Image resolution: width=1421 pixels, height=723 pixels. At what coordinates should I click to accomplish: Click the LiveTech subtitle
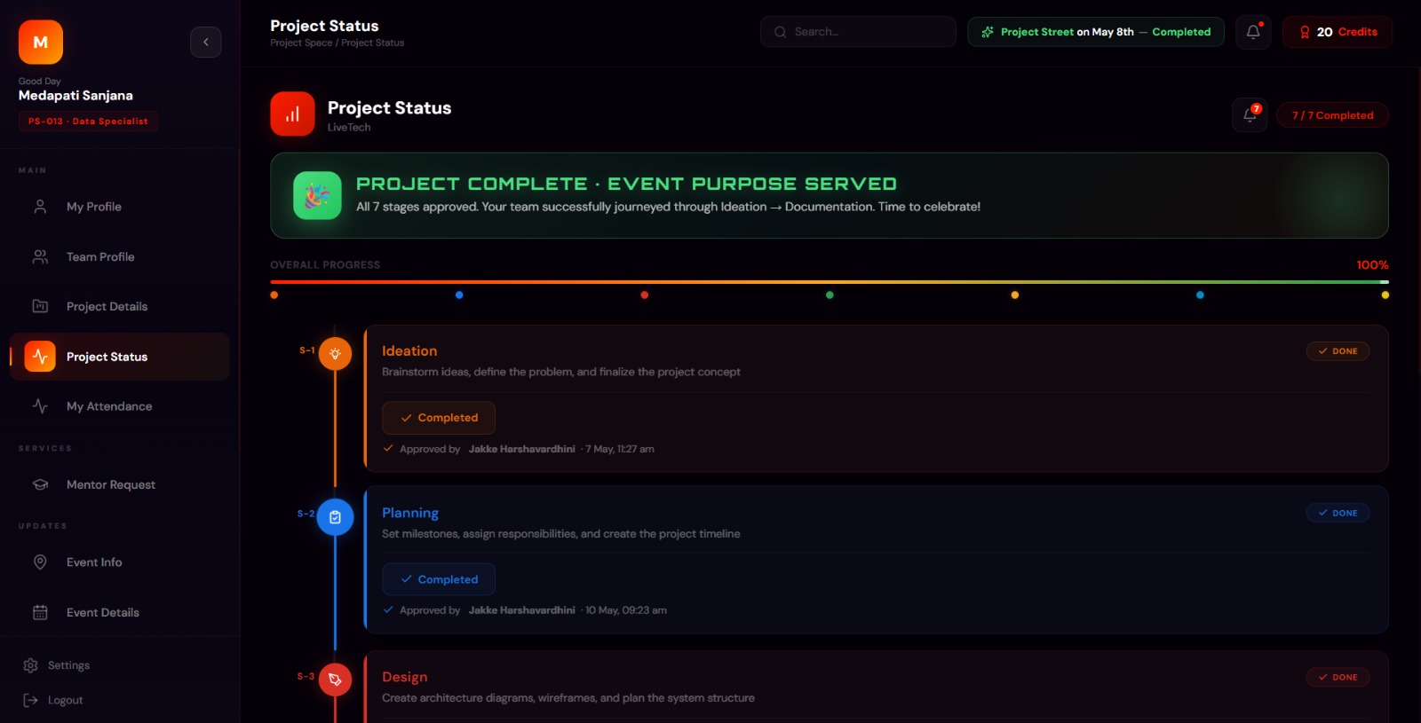coord(349,128)
